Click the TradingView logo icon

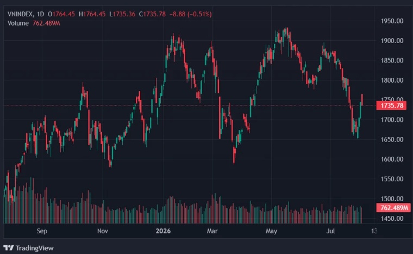9,248
